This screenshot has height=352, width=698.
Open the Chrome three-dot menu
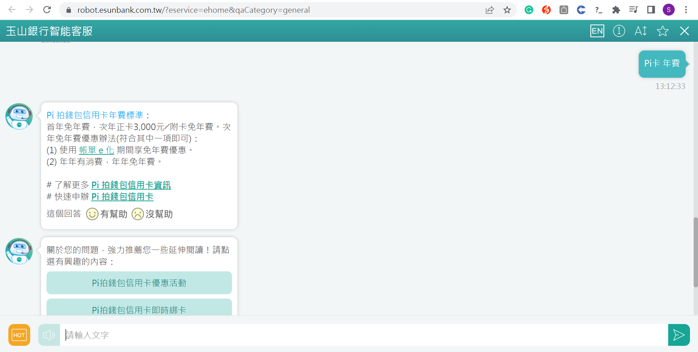point(686,10)
